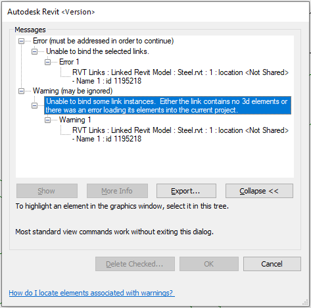
Task: Click the Collapse << button
Action: [x=259, y=191]
